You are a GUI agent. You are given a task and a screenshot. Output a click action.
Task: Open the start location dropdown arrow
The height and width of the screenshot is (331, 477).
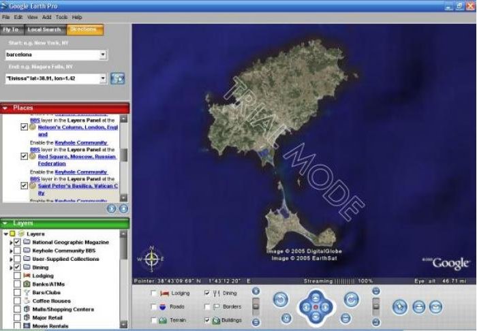(103, 54)
